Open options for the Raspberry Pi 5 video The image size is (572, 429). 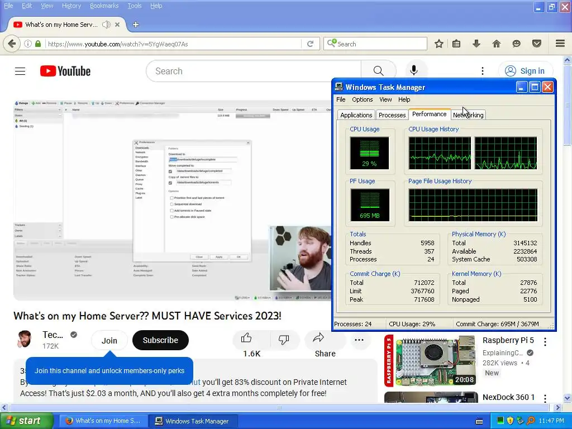point(545,342)
